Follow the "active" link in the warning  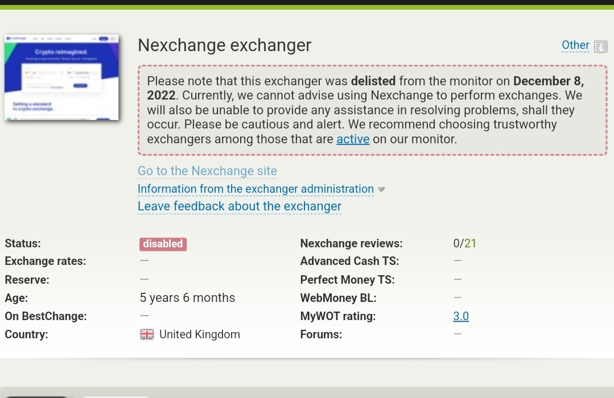[353, 139]
